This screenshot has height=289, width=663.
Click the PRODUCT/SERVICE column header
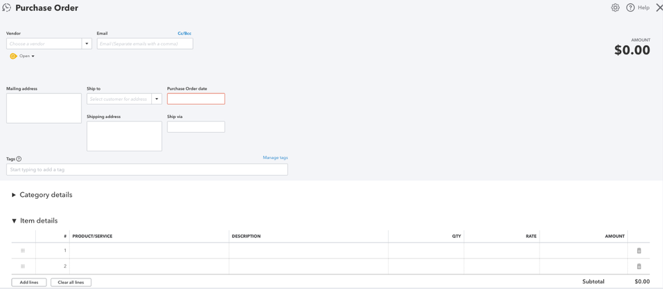point(92,236)
